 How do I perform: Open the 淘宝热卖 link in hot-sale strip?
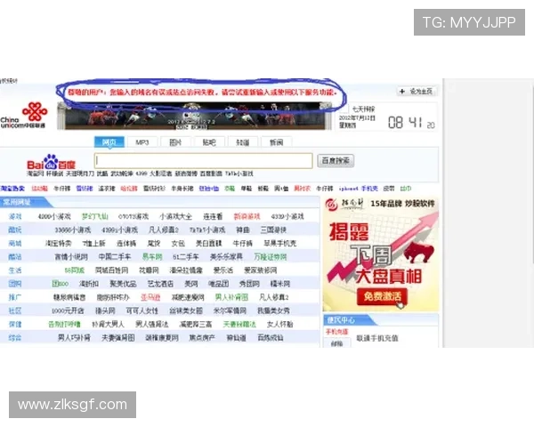click(12, 189)
